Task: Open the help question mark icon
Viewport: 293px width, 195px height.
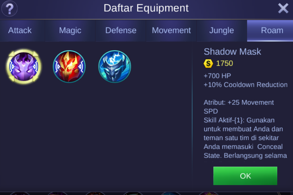Action: tap(9, 9)
